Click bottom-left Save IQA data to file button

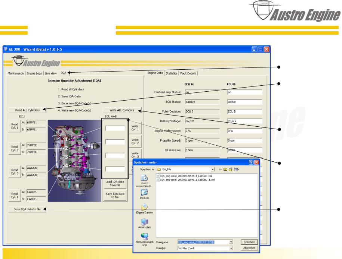pyautogui.click(x=27, y=209)
